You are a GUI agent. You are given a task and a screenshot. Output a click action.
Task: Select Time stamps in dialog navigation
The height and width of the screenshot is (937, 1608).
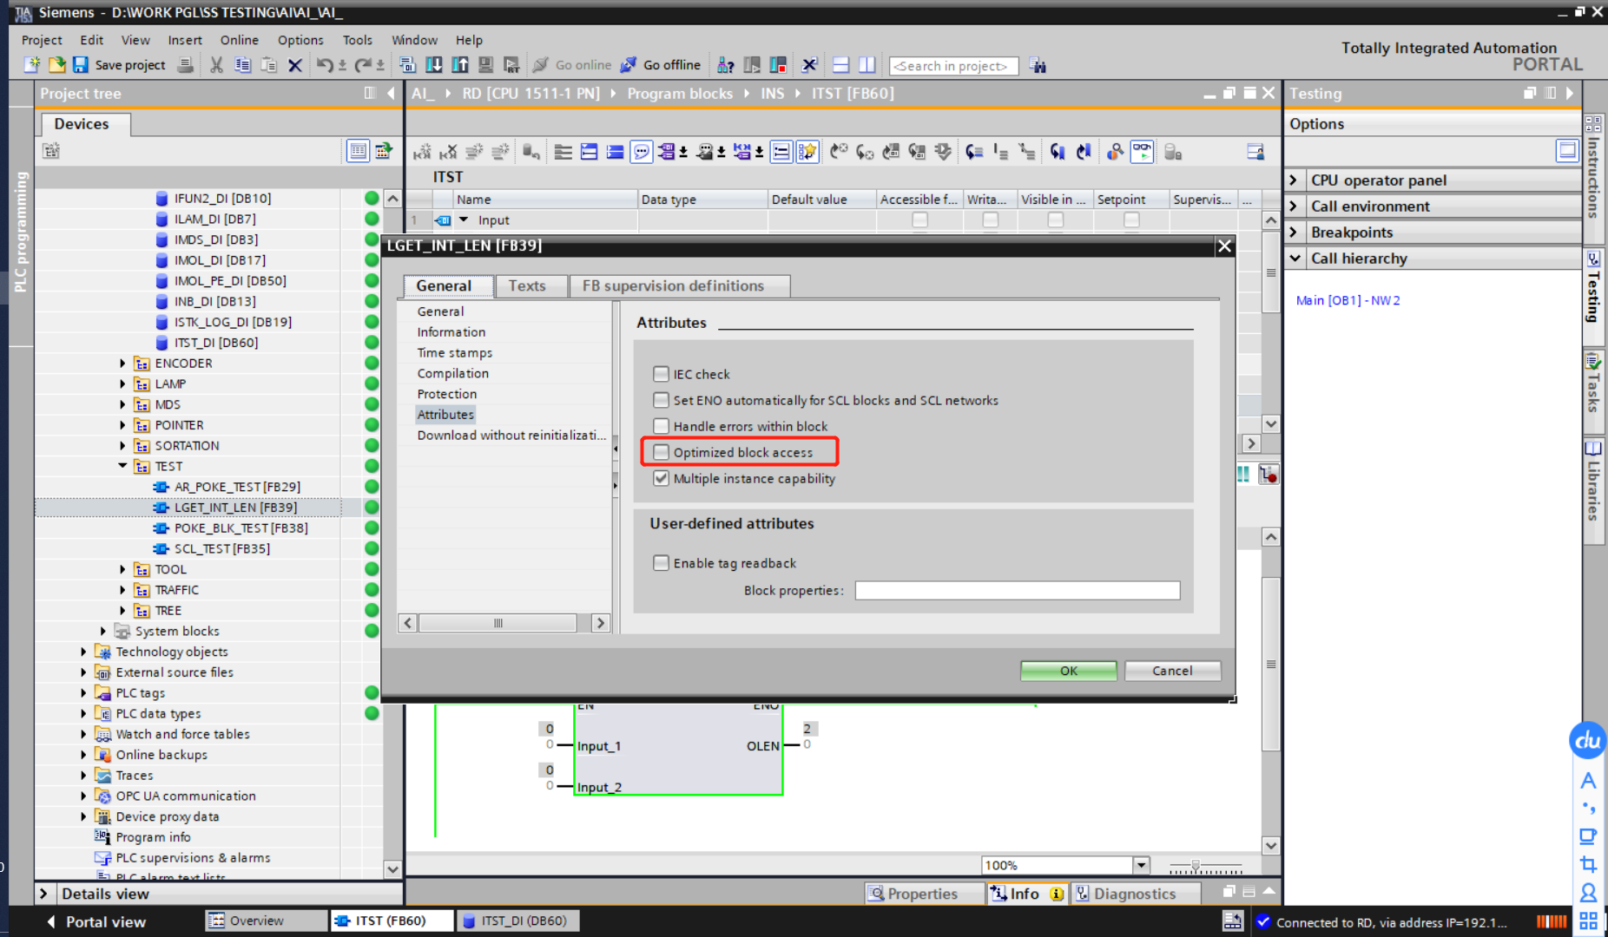point(454,352)
